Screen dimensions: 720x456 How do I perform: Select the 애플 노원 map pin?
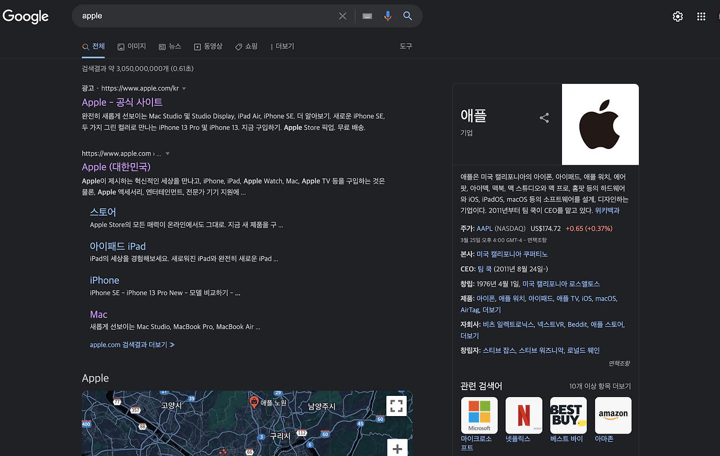[254, 401]
